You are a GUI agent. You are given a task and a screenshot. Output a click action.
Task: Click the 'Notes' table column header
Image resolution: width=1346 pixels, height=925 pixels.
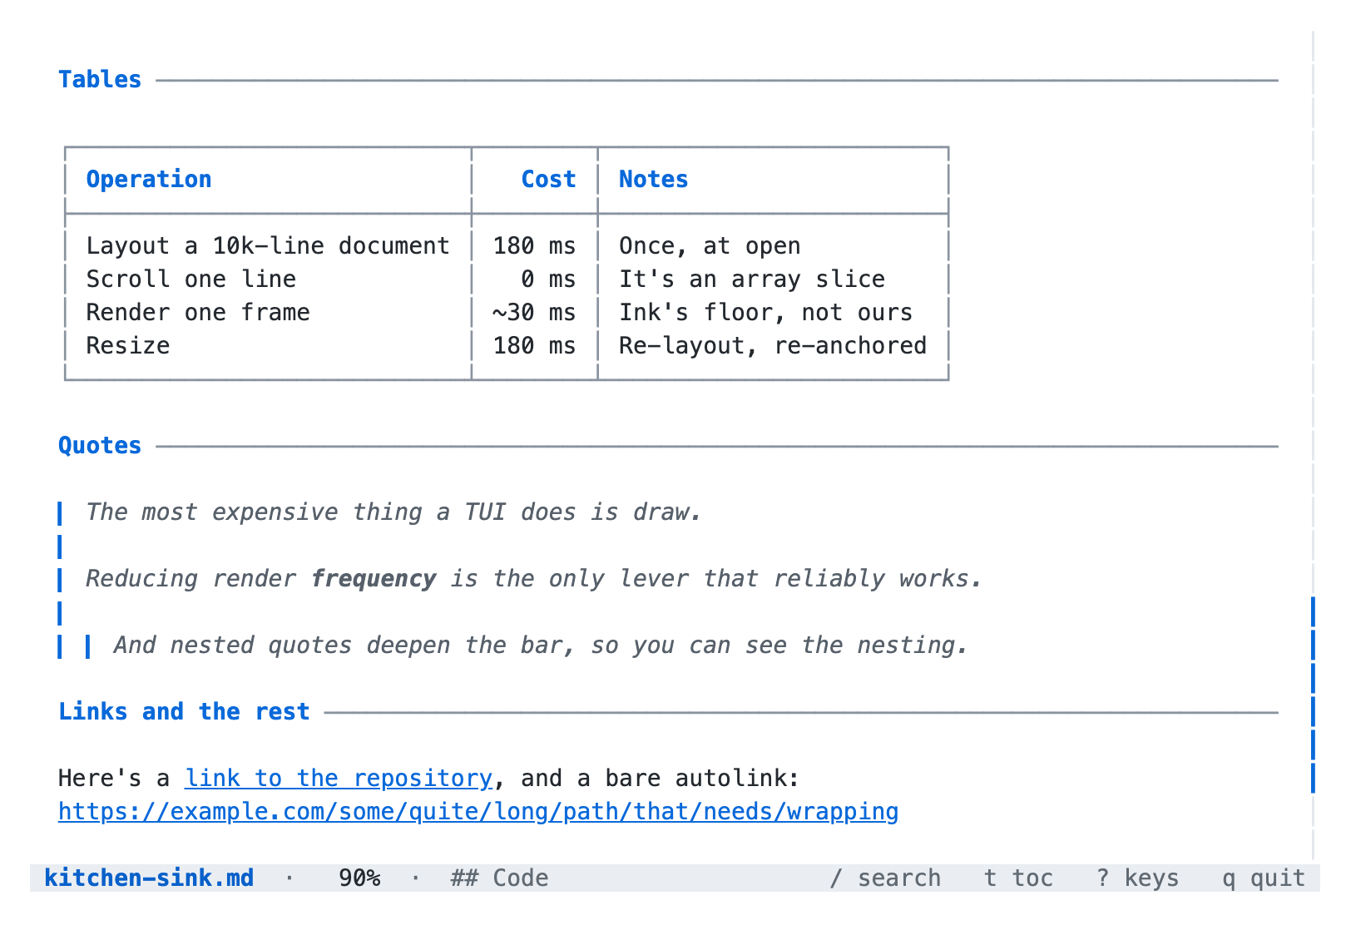point(653,180)
